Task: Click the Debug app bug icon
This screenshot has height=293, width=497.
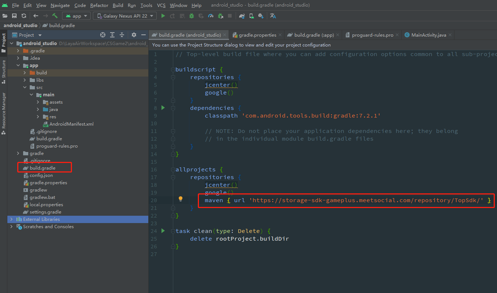Action: [x=192, y=16]
